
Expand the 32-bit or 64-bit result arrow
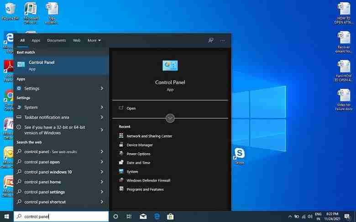(x=102, y=130)
